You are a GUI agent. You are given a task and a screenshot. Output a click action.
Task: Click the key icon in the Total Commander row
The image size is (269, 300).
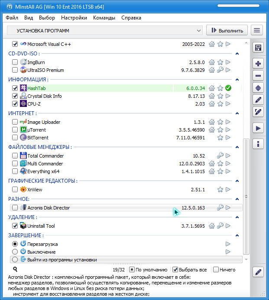pyautogui.click(x=220, y=156)
